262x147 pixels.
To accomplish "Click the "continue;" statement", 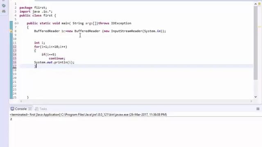I will (x=57, y=58).
